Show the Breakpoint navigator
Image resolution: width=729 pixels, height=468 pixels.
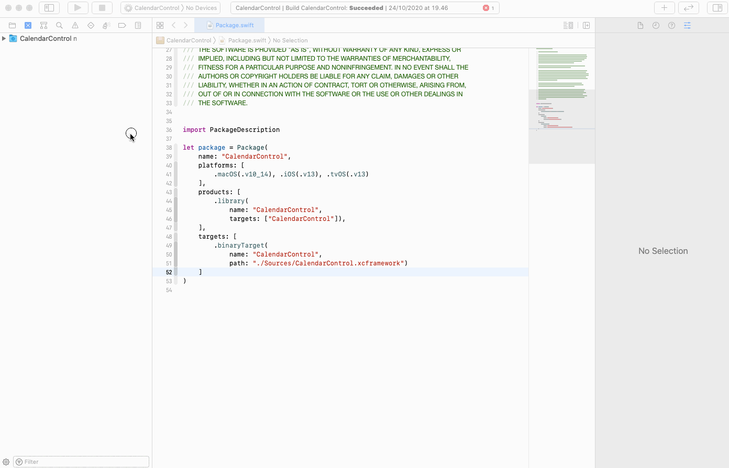point(122,25)
